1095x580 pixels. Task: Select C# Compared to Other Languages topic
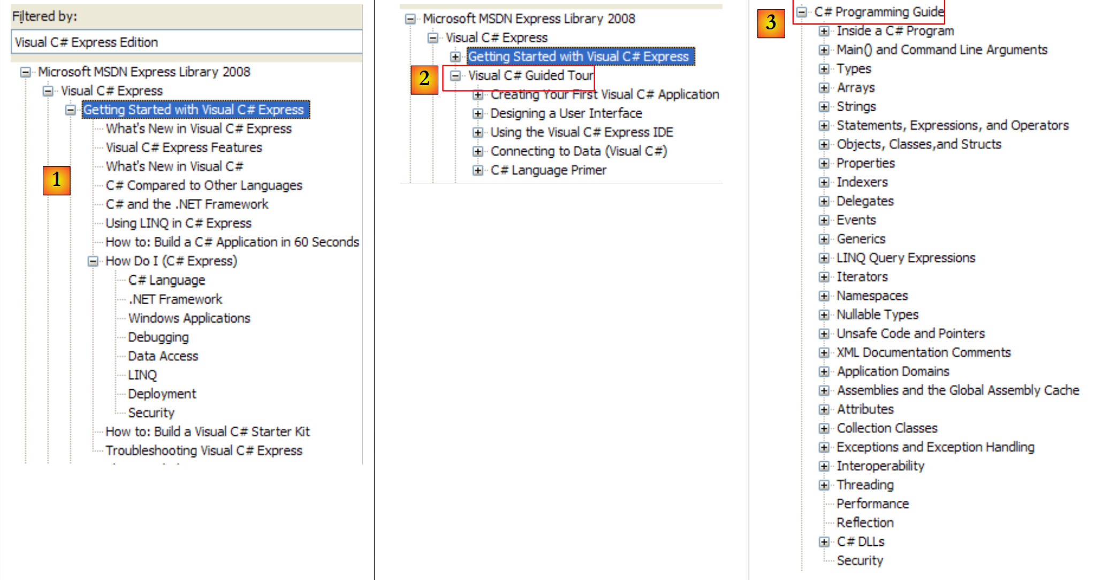pos(204,185)
